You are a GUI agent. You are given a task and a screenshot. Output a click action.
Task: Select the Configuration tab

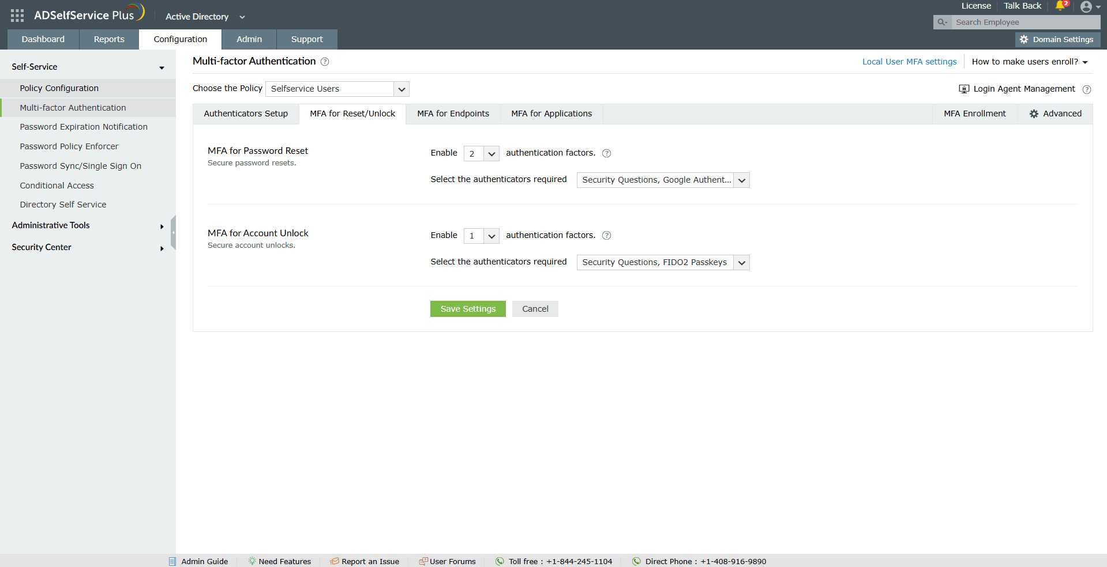tap(181, 39)
